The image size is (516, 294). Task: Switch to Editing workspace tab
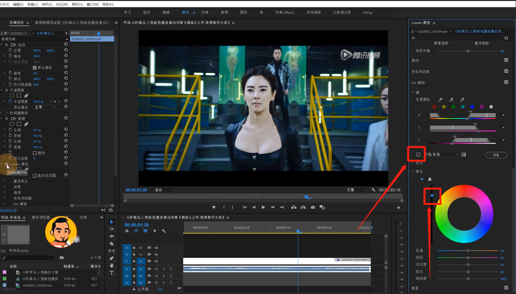(x=367, y=12)
